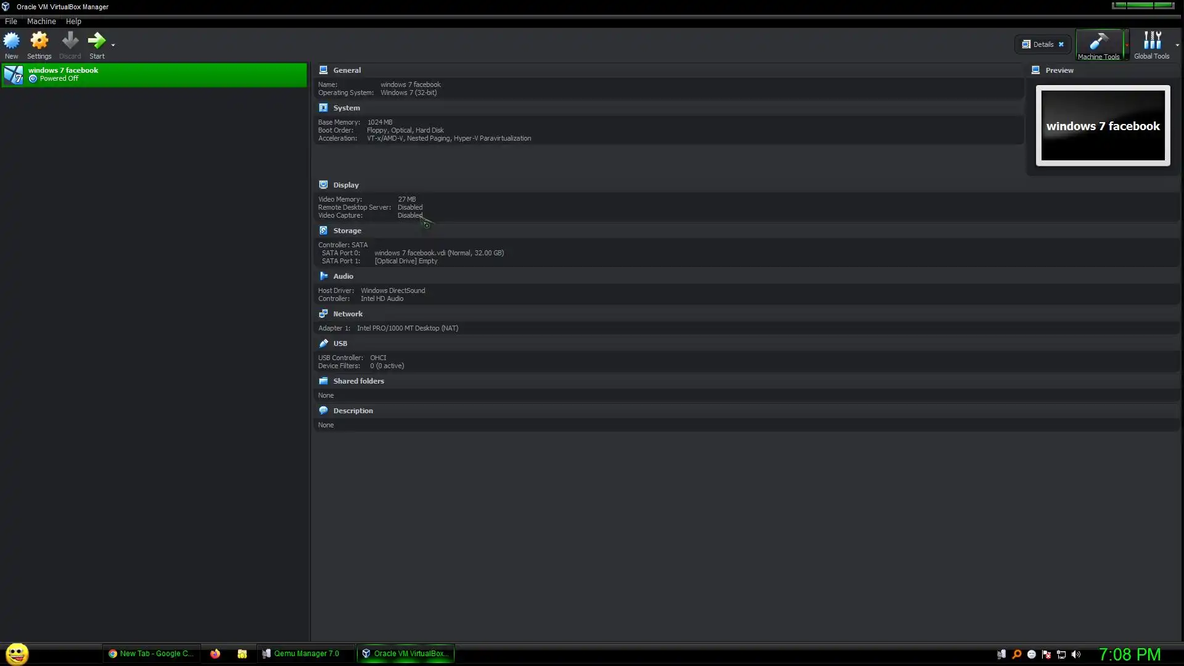Click the Display section heading link
This screenshot has width=1184, height=666.
point(346,184)
